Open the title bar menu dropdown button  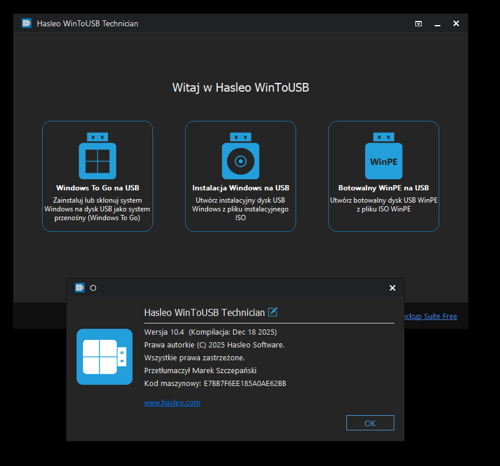point(418,23)
